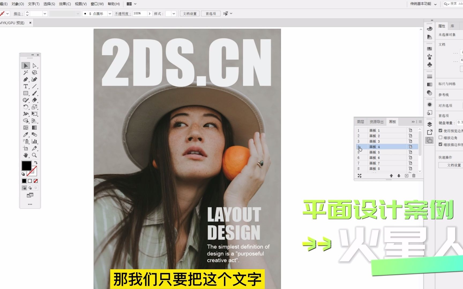Select the Zoom tool
Screen dimensions: 463x289
(x=35, y=155)
